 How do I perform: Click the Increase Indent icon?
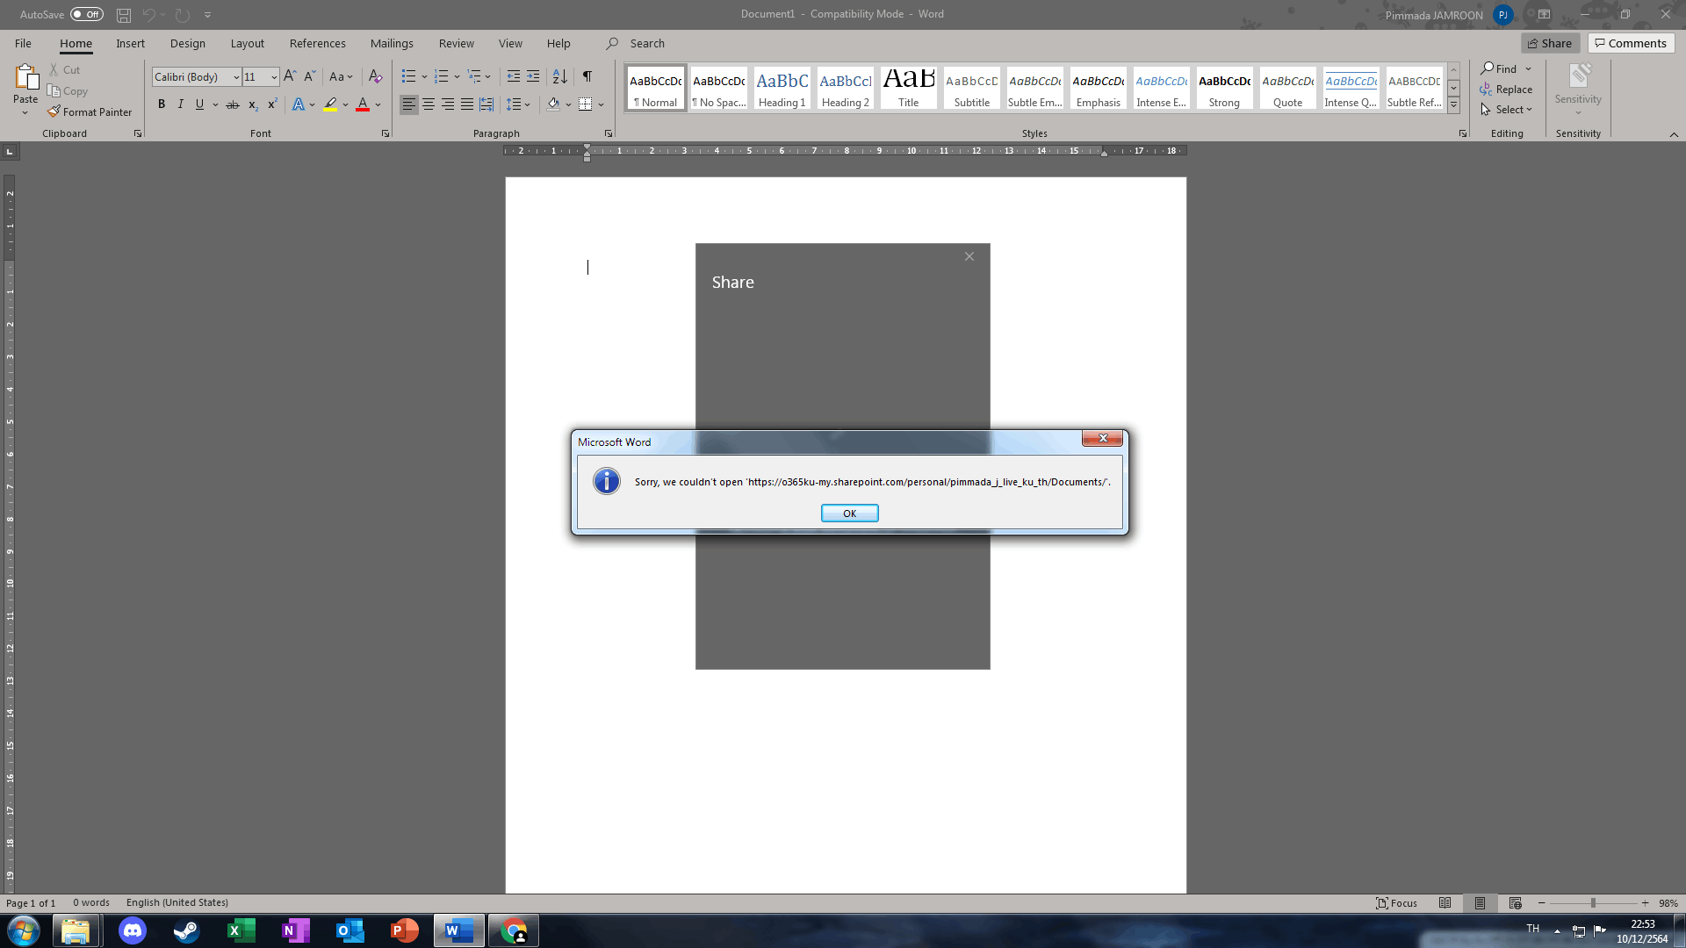click(x=533, y=76)
